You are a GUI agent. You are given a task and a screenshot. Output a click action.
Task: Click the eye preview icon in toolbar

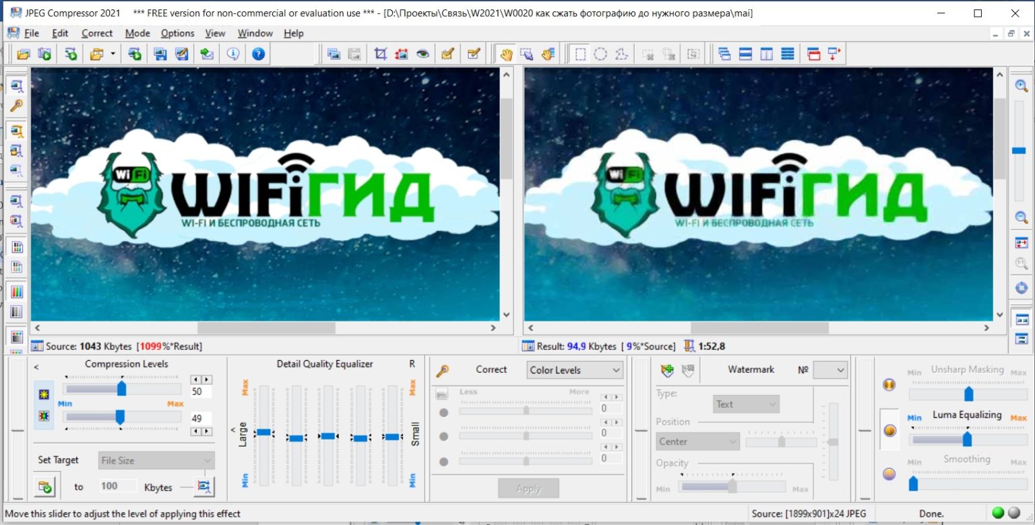(x=422, y=55)
